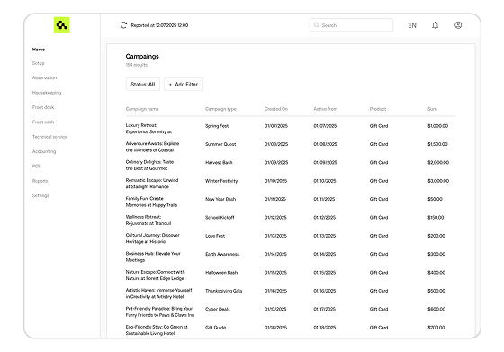This screenshot has height=352, width=504.
Task: Click the Add Filter button
Action: [x=184, y=85]
